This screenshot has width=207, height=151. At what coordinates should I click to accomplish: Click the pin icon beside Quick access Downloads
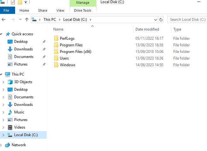tap(44, 49)
